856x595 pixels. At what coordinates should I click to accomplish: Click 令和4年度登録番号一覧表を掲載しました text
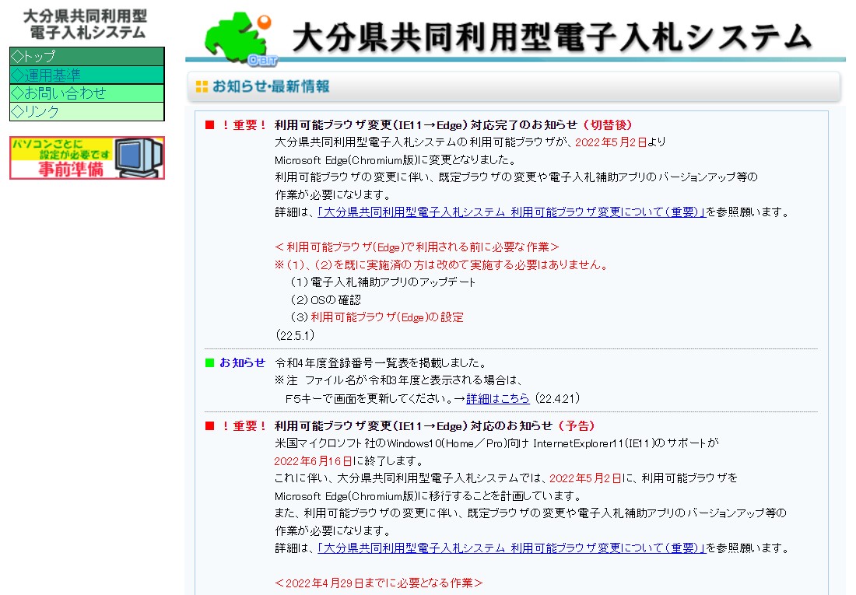click(381, 362)
